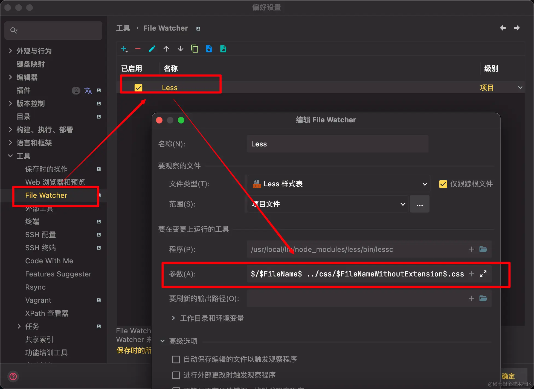
Task: Click the add watcher plus icon
Action: tap(124, 49)
